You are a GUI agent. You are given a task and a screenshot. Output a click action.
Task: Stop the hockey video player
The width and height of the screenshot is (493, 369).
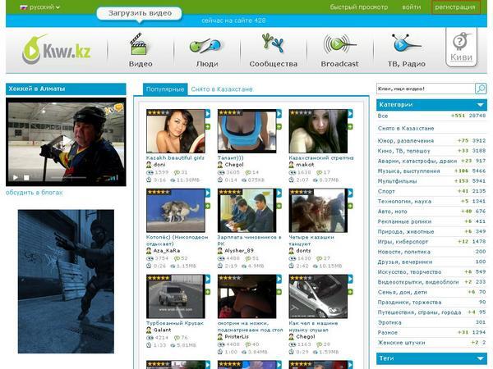pyautogui.click(x=26, y=178)
